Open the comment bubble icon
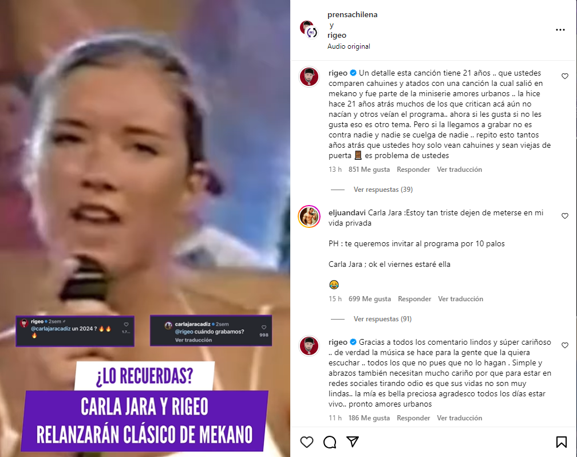 tap(330, 442)
